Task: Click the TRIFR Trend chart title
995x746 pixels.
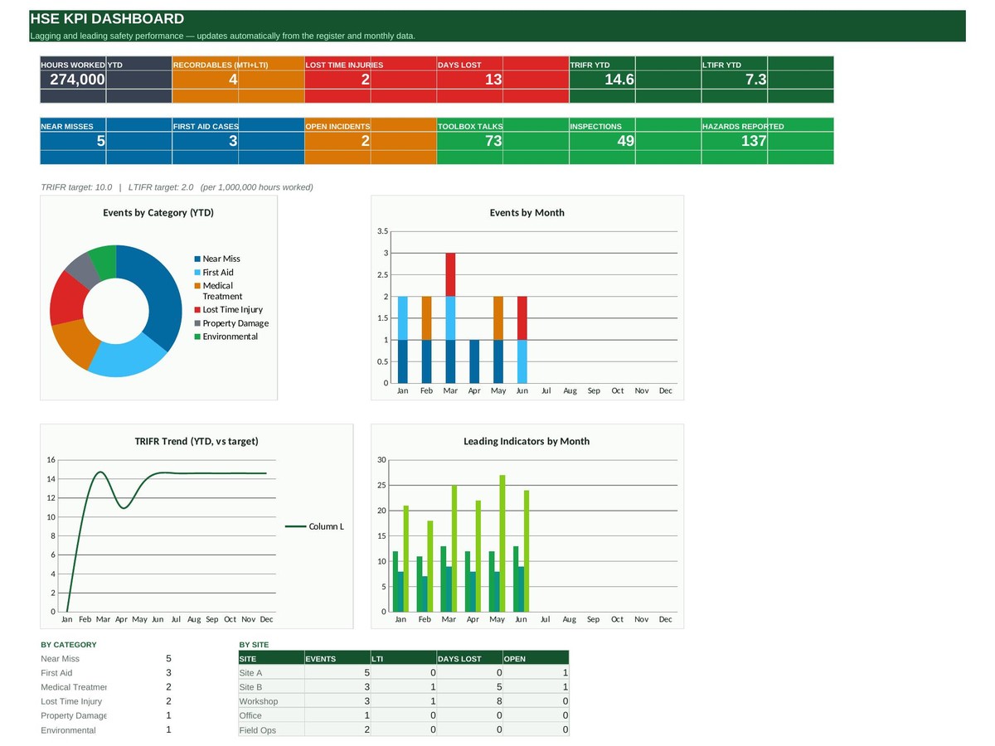Action: (197, 441)
